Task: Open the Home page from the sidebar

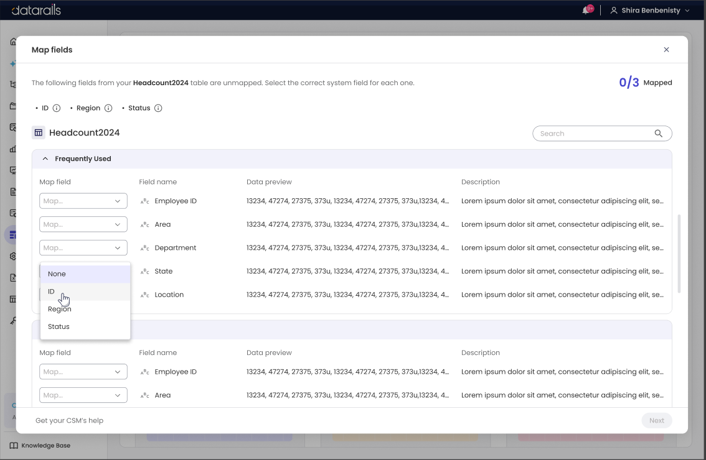Action: coord(13,41)
